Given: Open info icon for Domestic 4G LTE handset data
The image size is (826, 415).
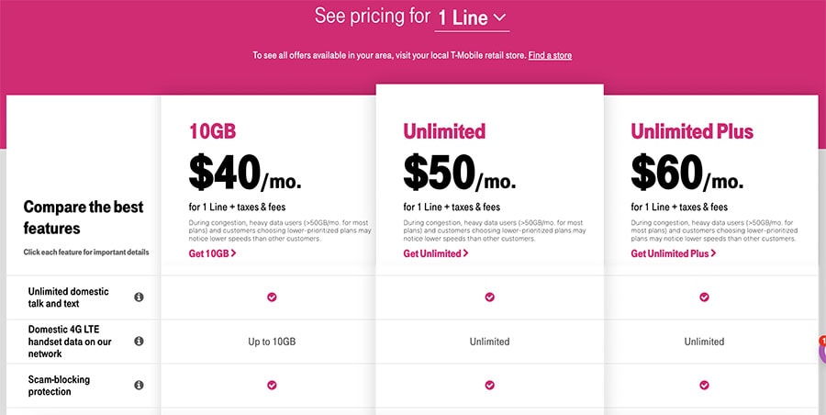Looking at the screenshot, I should coord(140,342).
